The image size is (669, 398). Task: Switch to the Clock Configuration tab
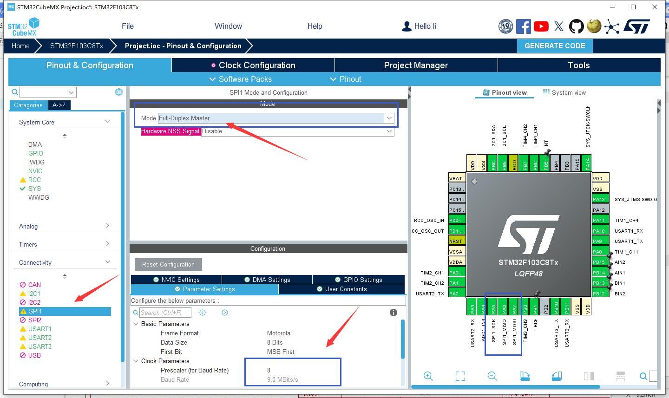tap(253, 65)
